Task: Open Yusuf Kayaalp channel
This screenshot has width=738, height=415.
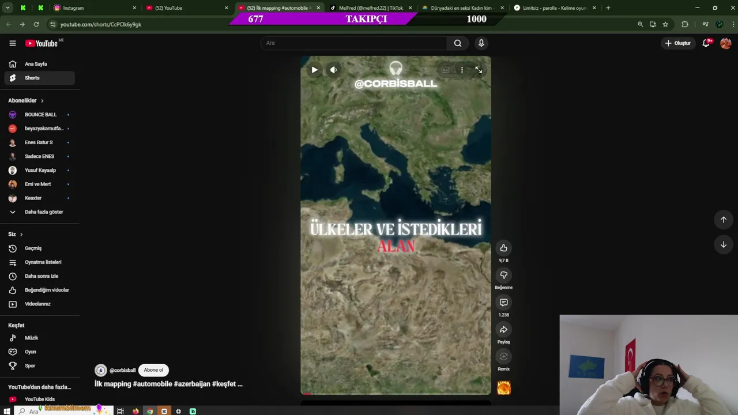Action: tap(40, 170)
